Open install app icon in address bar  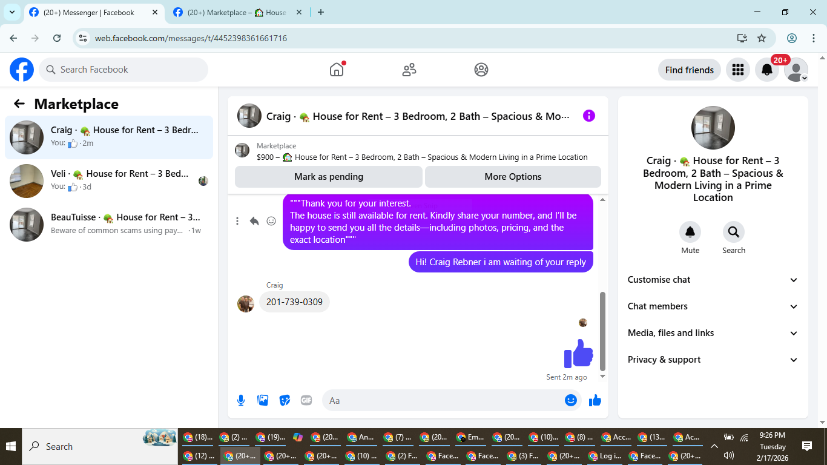[x=742, y=38]
